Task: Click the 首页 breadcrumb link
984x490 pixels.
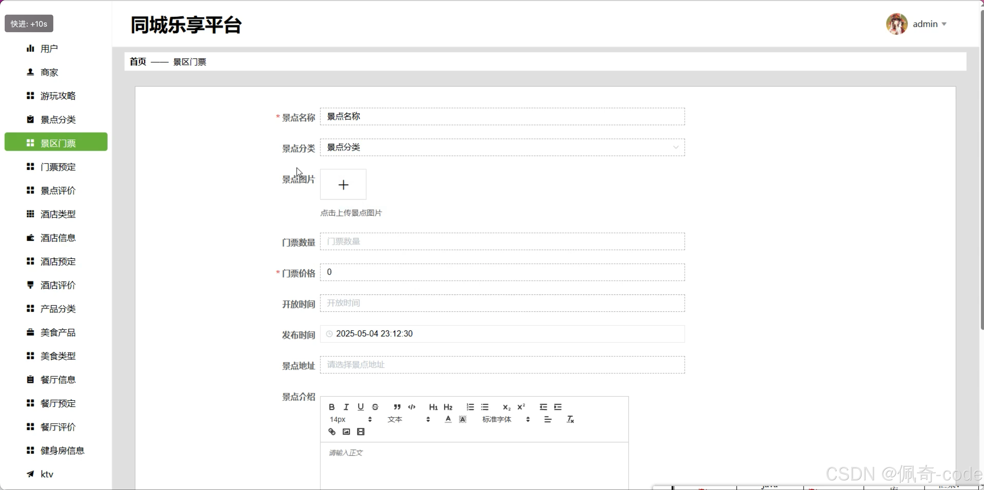Action: click(138, 62)
